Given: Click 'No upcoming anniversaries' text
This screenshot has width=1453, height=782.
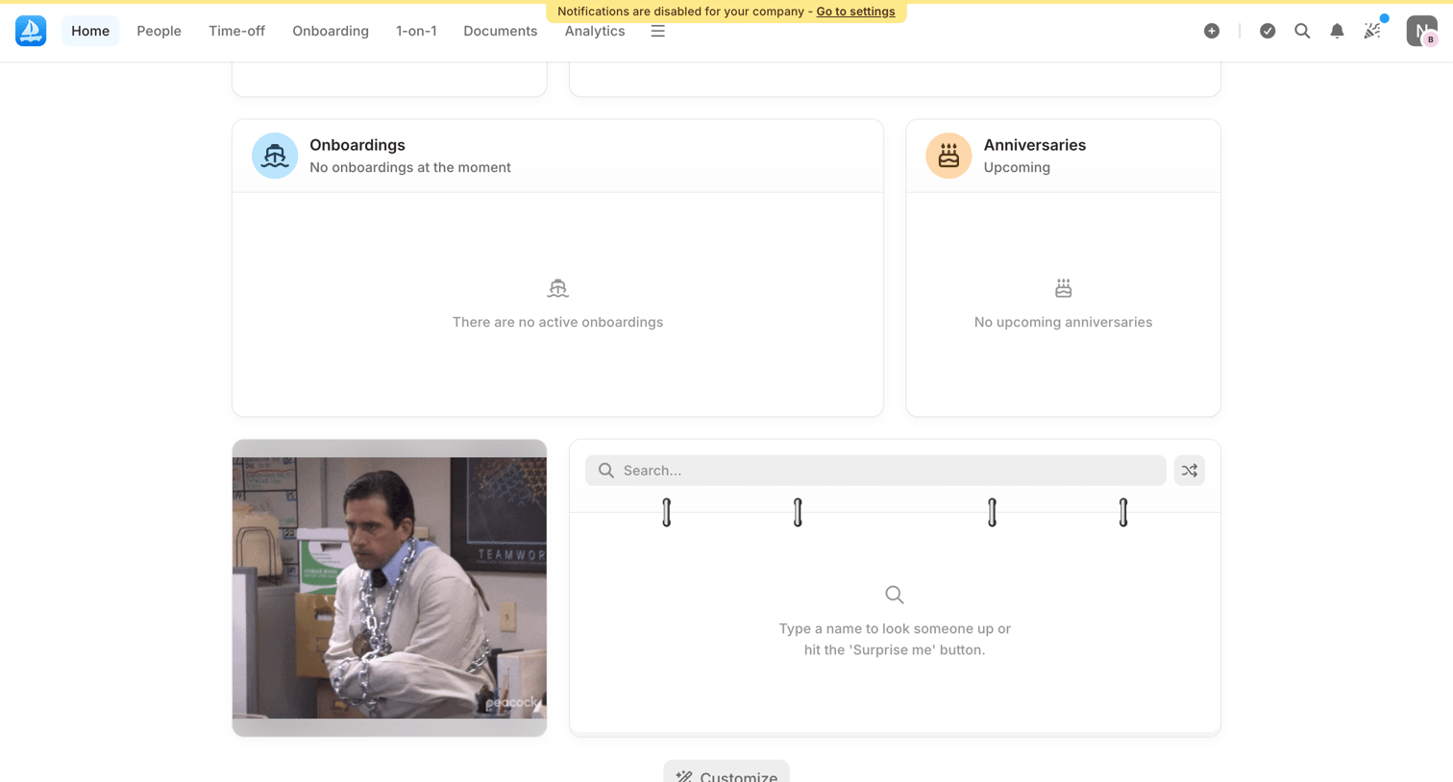Looking at the screenshot, I should point(1063,322).
